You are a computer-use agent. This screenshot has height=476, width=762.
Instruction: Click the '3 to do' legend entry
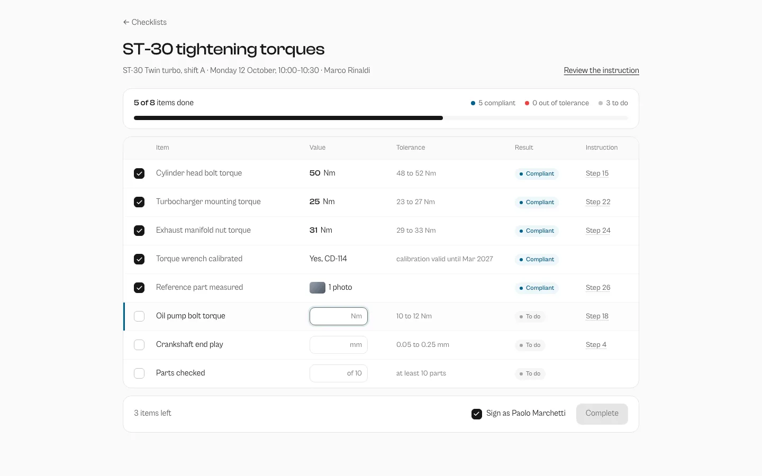click(613, 103)
